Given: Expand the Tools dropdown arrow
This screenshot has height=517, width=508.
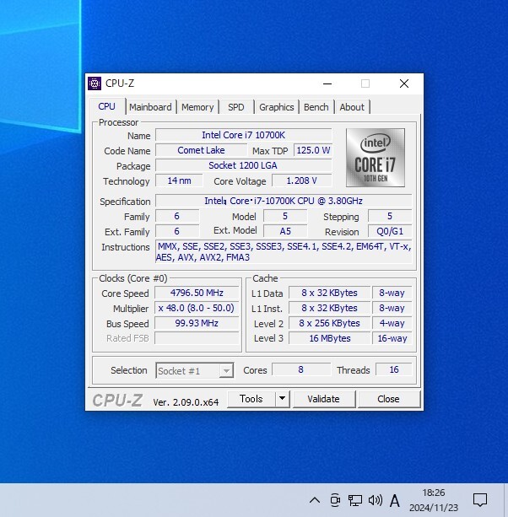Looking at the screenshot, I should point(283,399).
